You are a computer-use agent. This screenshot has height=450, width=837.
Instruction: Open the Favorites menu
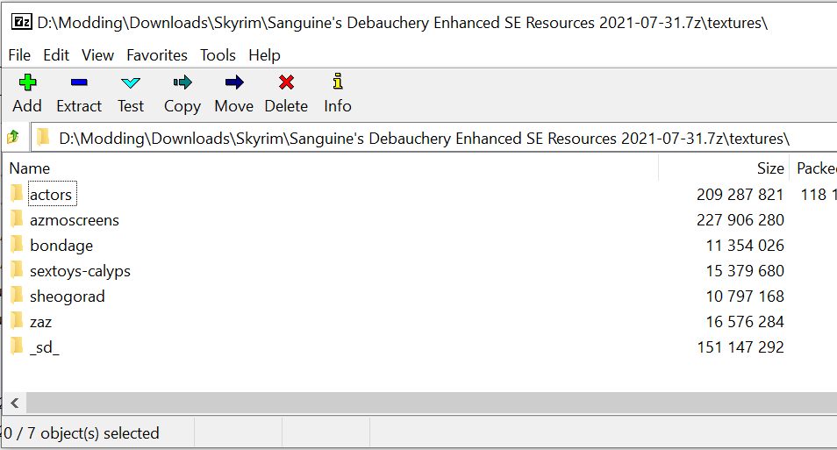point(157,55)
